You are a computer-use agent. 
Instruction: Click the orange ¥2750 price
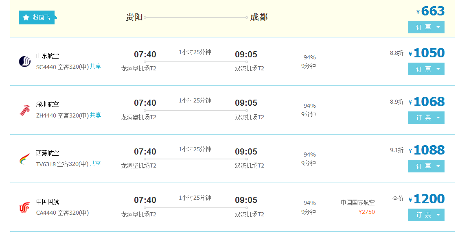(x=366, y=212)
